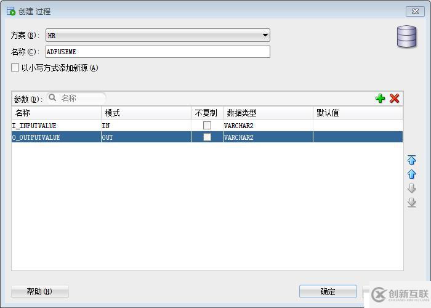The image size is (431, 308).
Task: Click the 名称 field containing ADFUSEME
Action: pos(158,52)
